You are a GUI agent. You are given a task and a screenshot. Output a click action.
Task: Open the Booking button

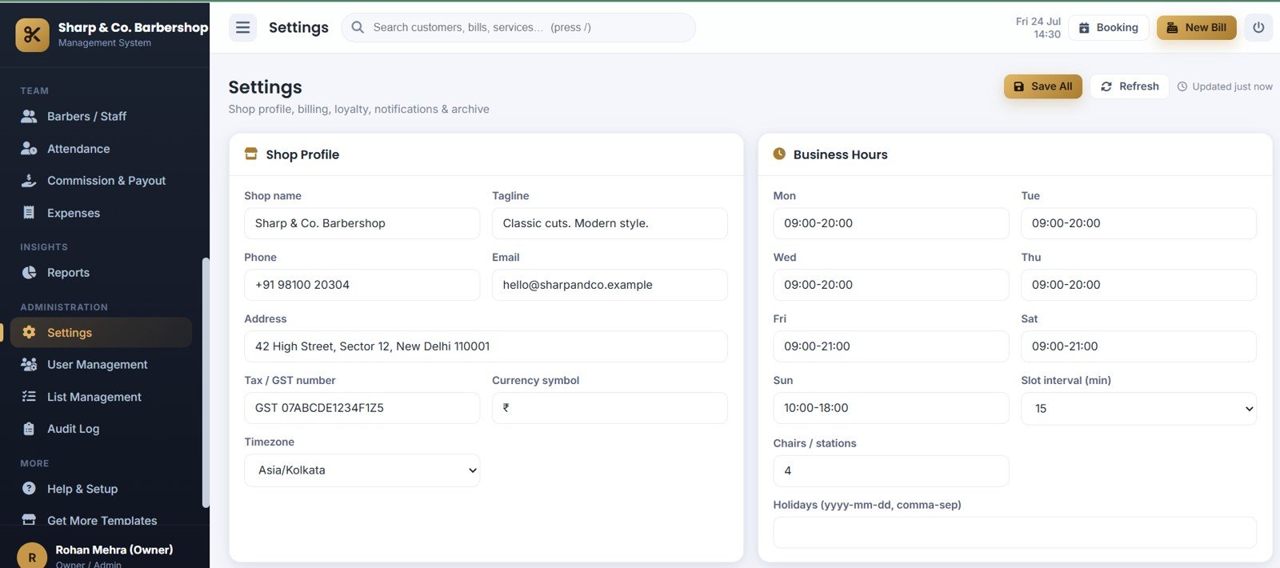(x=1109, y=27)
